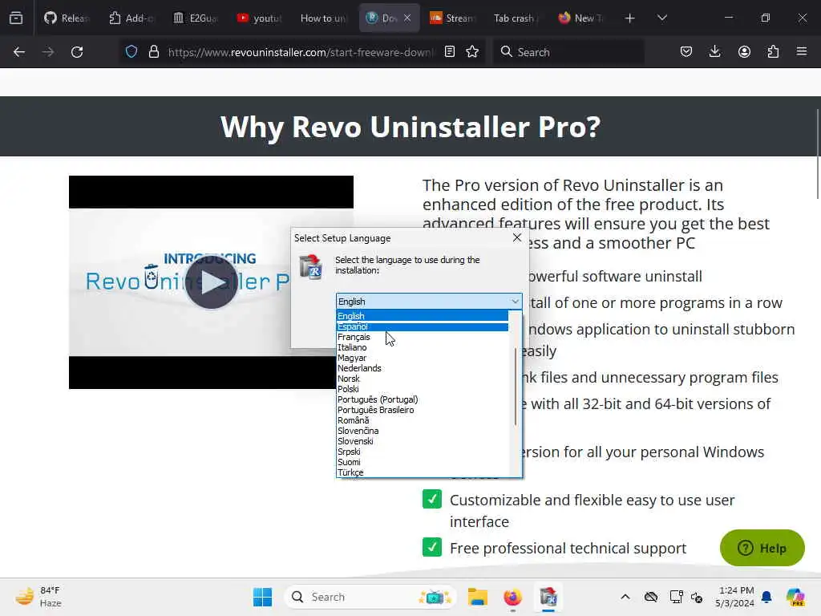
Task: Select Polski in language list
Action: 423,389
